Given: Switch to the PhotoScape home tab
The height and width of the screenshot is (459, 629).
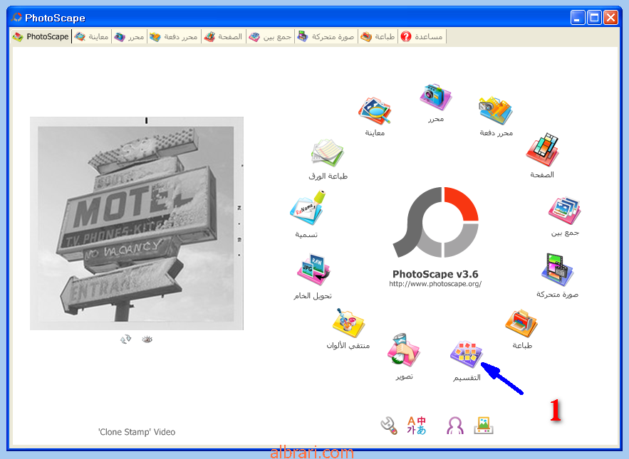Looking at the screenshot, I should 41,36.
